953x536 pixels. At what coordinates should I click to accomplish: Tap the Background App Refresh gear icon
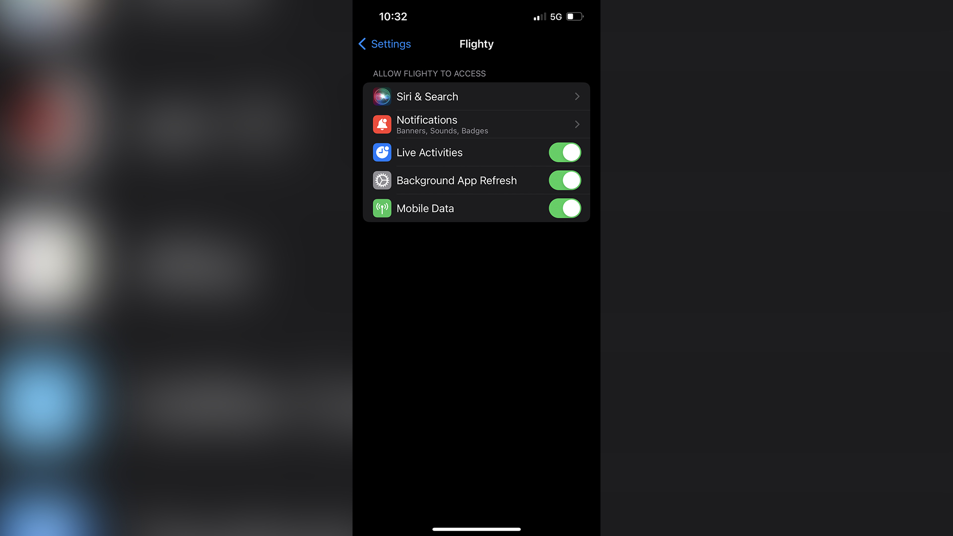pos(381,180)
